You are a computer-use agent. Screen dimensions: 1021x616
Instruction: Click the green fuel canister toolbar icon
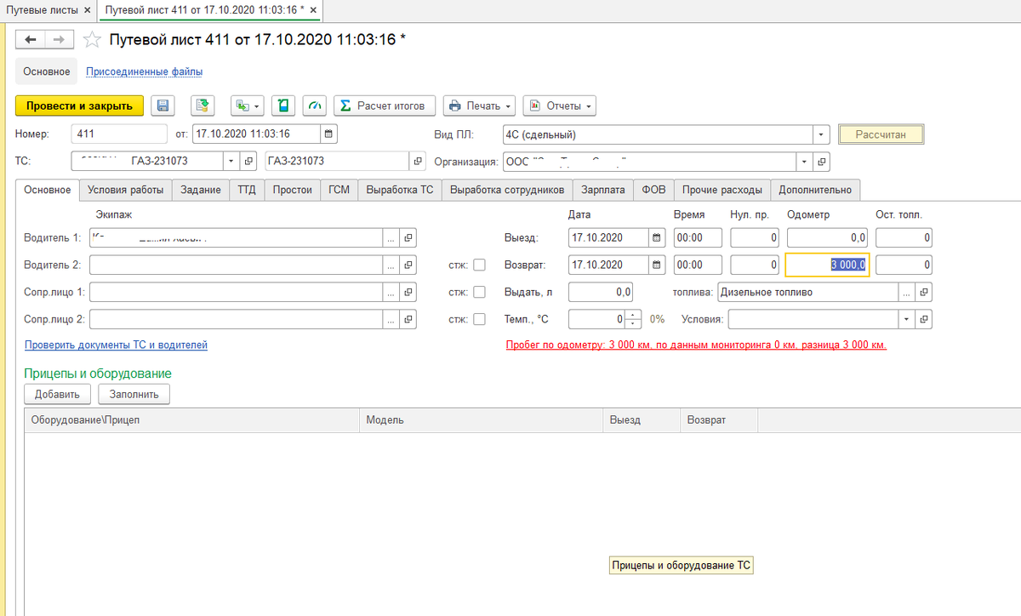(x=283, y=106)
